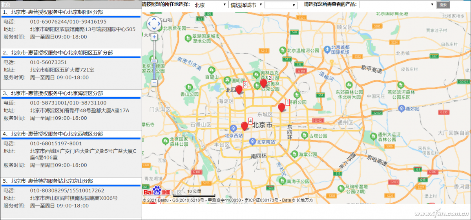Click phone number 010-80308295/15510017262
The width and height of the screenshot is (471, 220).
click(x=67, y=191)
